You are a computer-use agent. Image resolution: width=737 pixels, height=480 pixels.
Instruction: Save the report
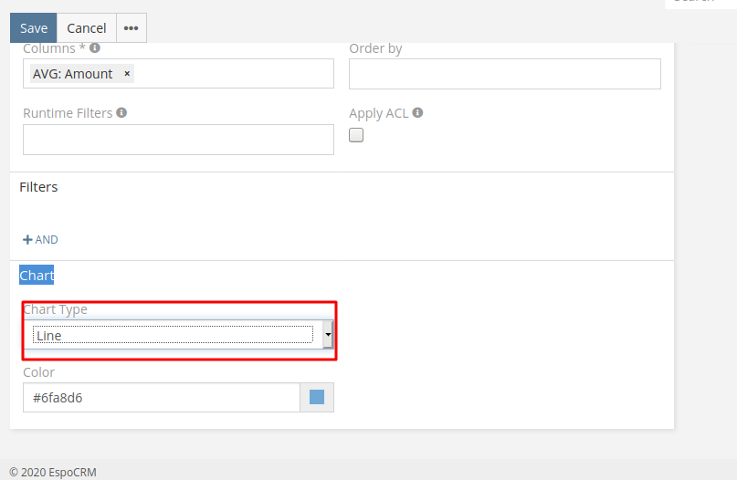tap(34, 28)
